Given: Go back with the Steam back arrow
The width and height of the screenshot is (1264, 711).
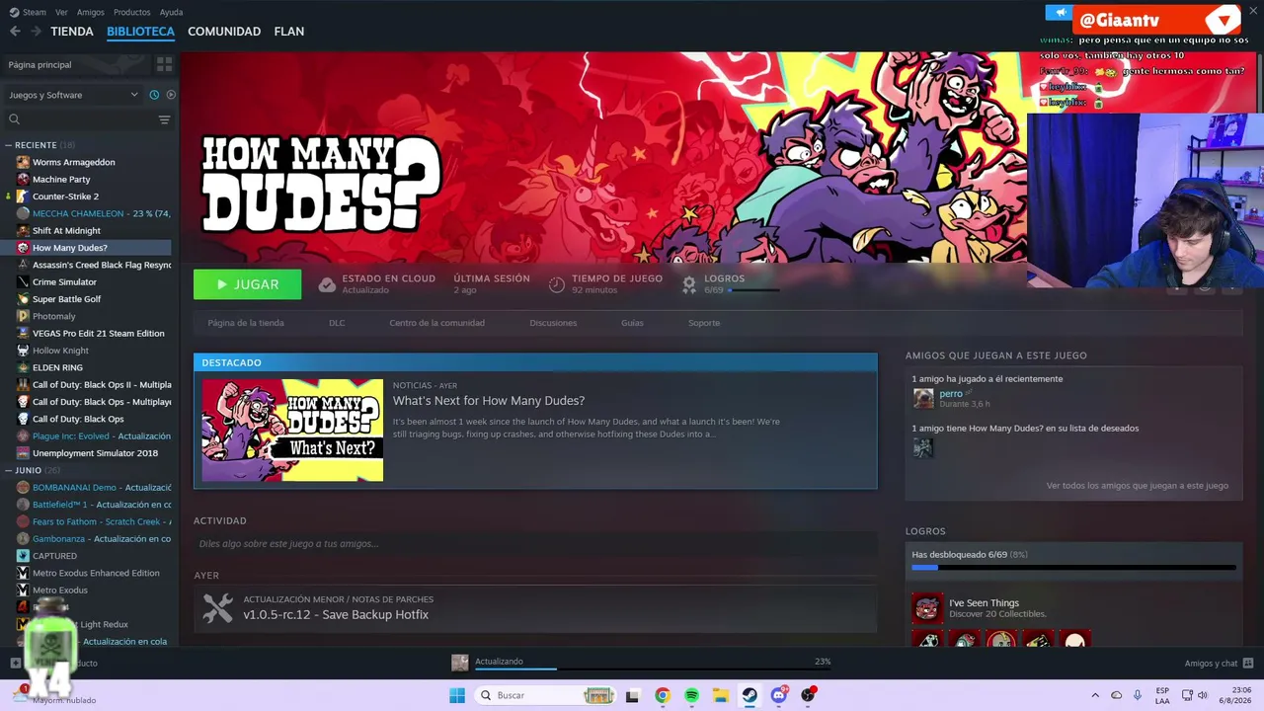Looking at the screenshot, I should click(15, 32).
